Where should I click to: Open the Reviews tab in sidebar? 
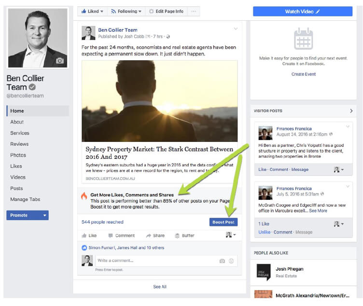19,144
